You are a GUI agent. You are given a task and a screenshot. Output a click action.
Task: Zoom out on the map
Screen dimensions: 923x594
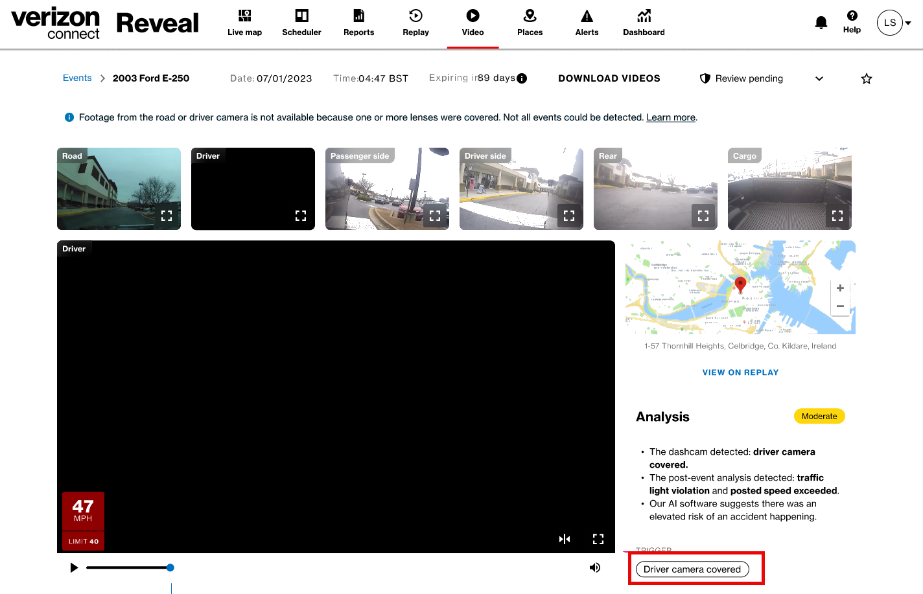click(x=840, y=306)
